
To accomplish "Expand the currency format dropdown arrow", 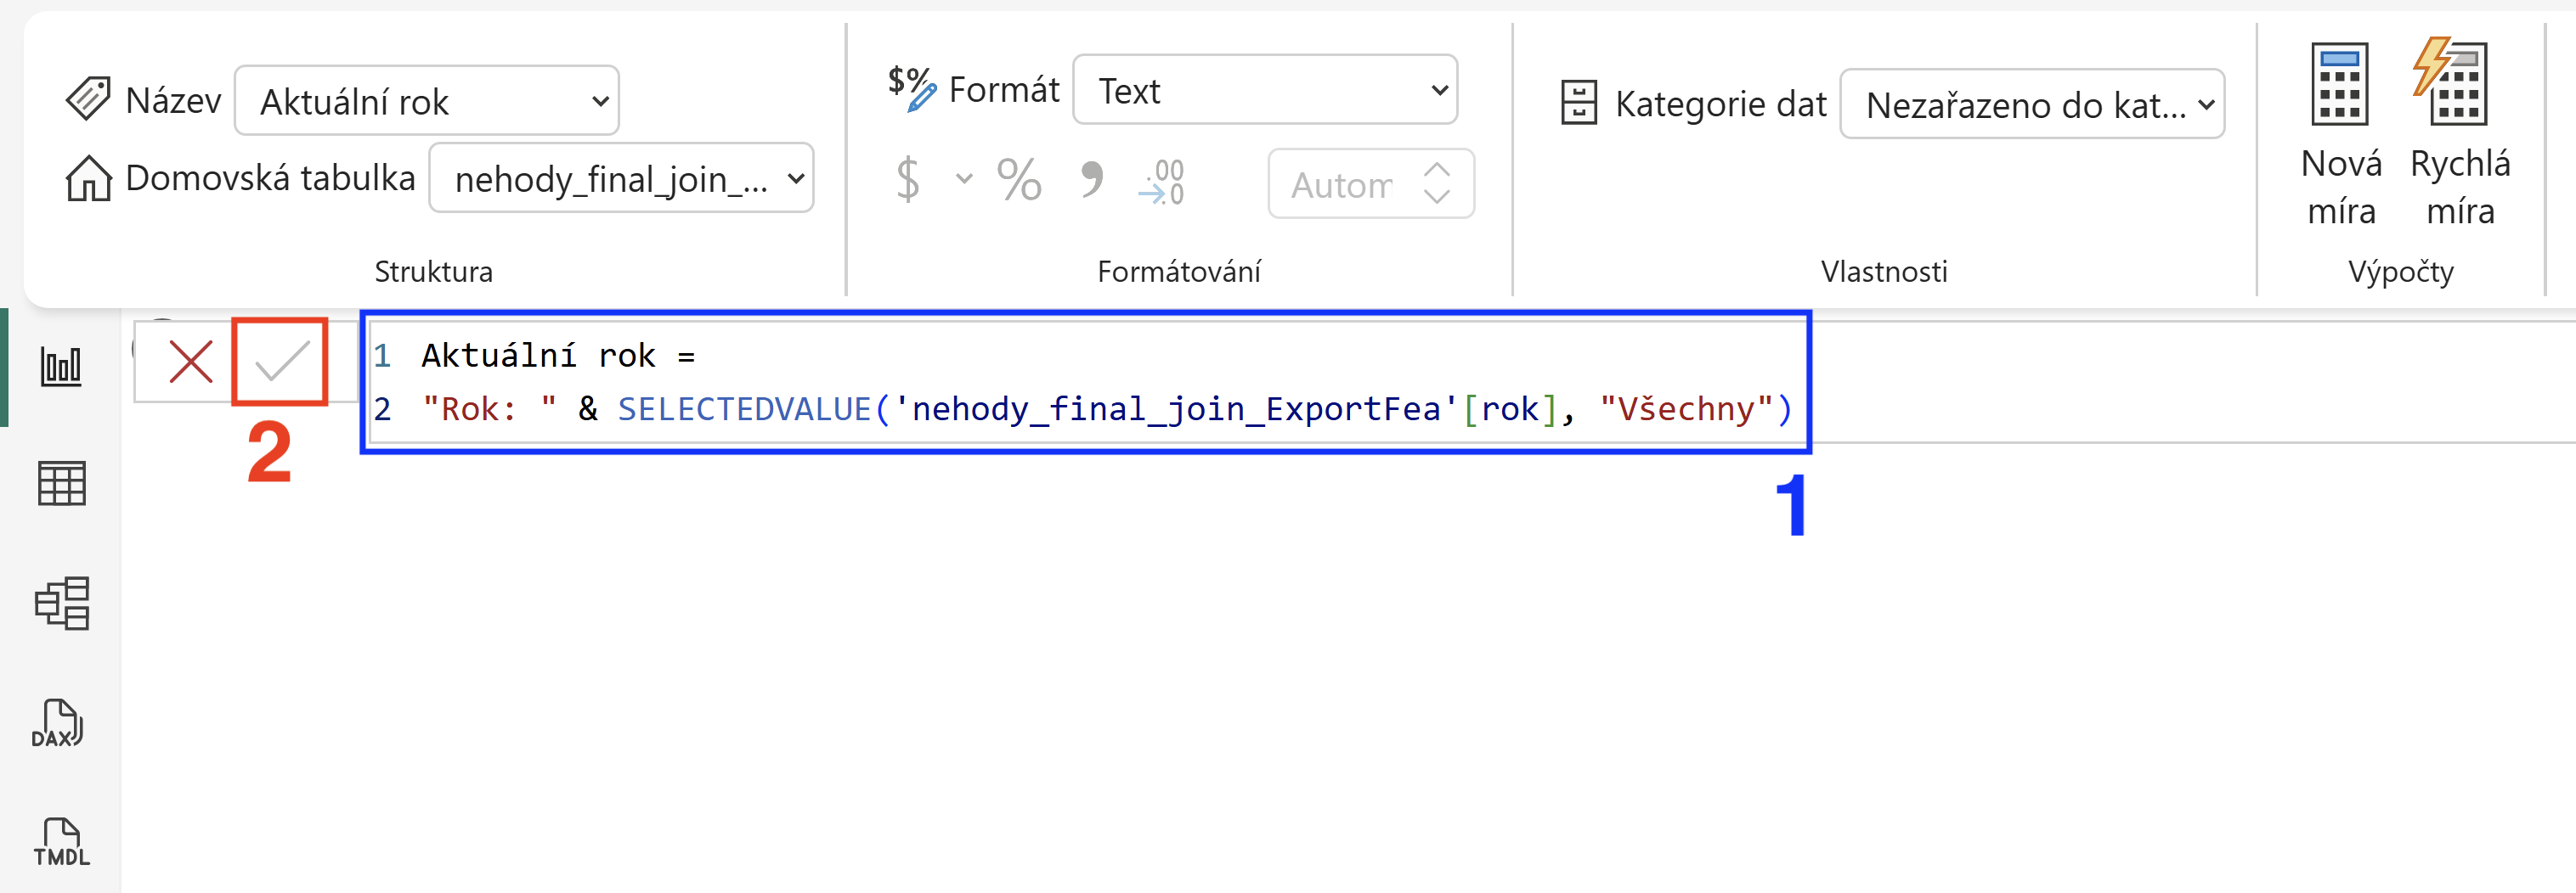I will pos(964,180).
